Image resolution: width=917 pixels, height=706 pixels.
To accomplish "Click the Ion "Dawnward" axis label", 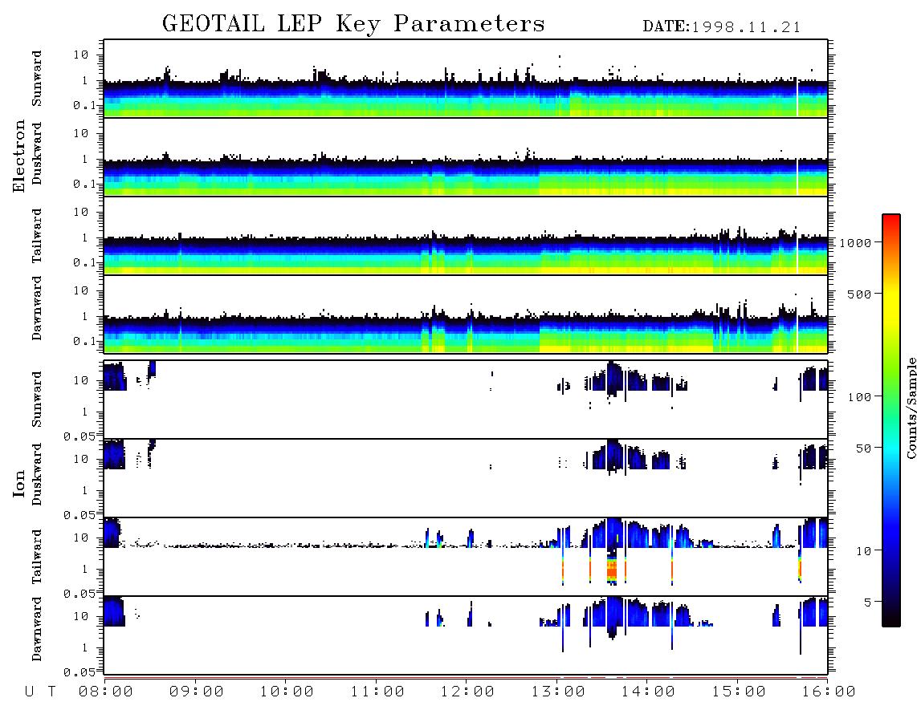I will pyautogui.click(x=37, y=628).
